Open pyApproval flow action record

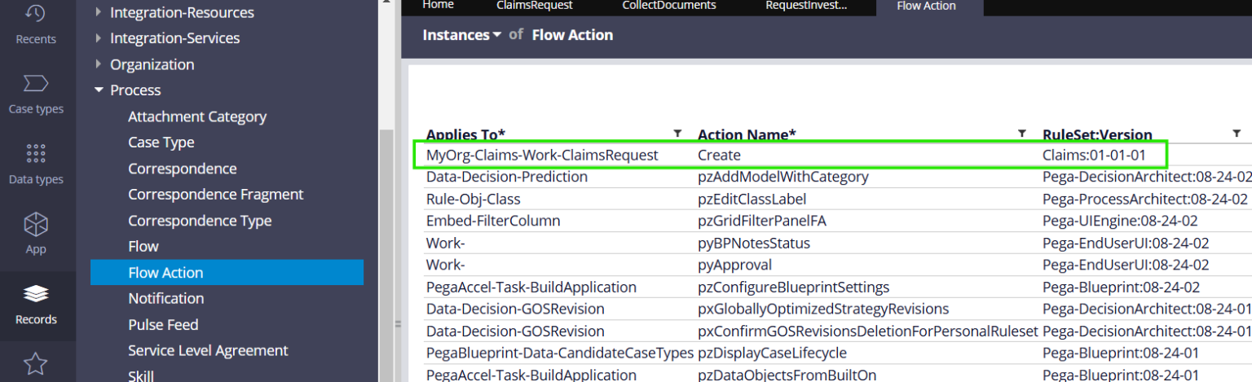point(734,265)
